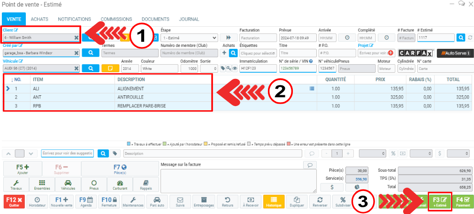Open the Étiquettes tag selection field

[257, 53]
